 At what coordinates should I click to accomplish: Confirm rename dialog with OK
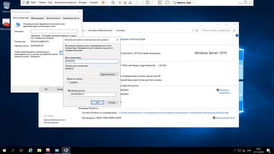97,103
